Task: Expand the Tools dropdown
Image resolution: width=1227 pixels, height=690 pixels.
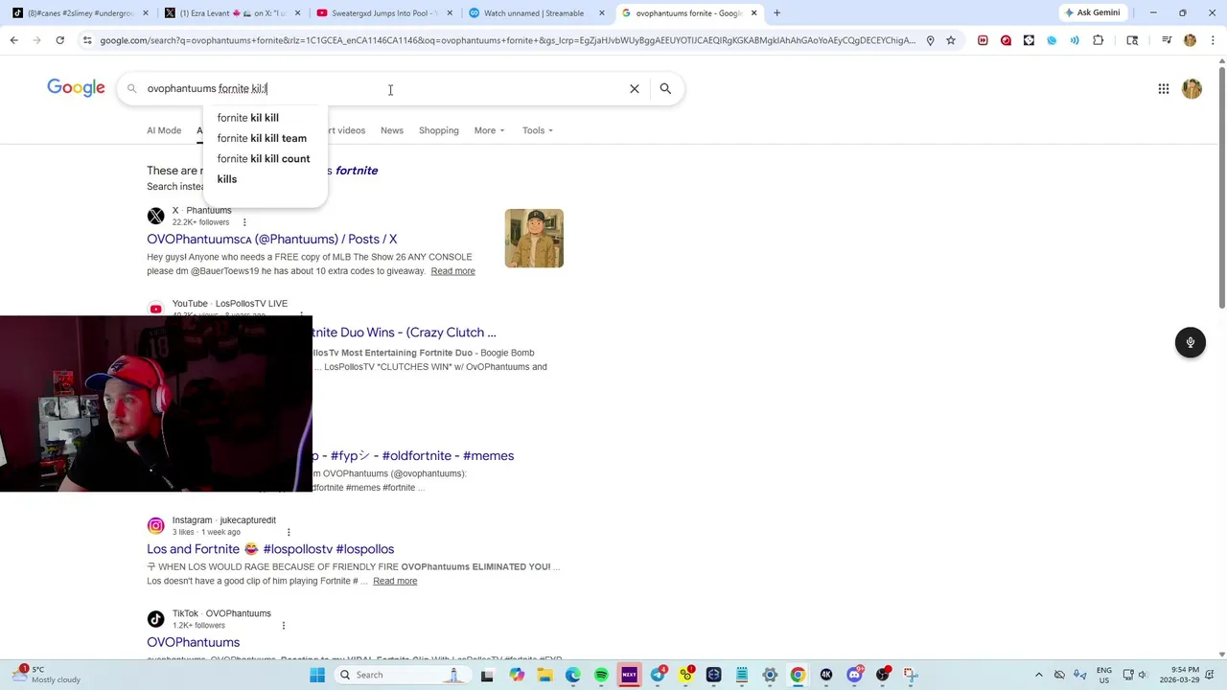Action: [537, 130]
